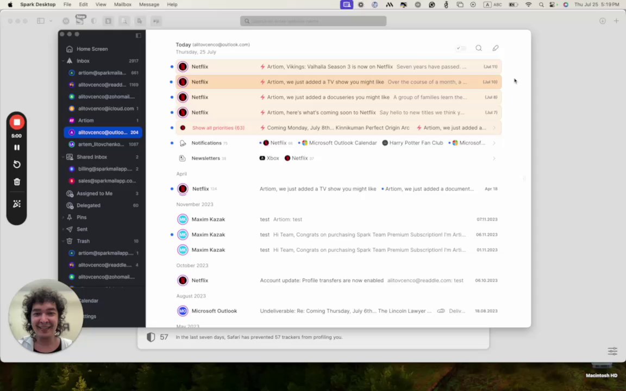Open the Edit menu

83,4
